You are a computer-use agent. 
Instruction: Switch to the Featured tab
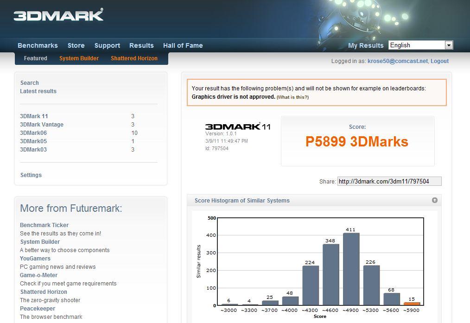tap(35, 58)
